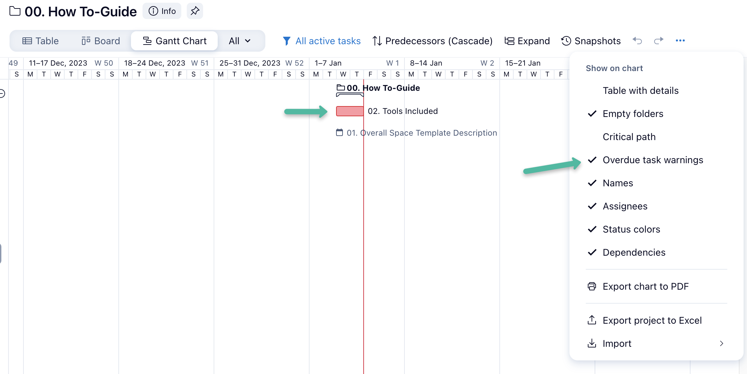Switch to the Table view tab
Viewport: 747px width, 374px height.
point(40,41)
